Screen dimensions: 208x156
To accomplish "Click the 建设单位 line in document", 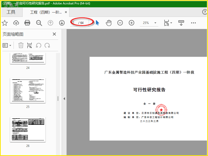I will pyautogui.click(x=151, y=113).
